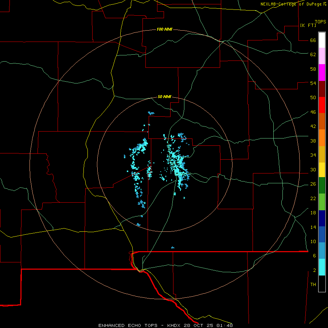The width and height of the screenshot is (328, 328).
Task: Select the '34' scale label
Action: point(313,155)
